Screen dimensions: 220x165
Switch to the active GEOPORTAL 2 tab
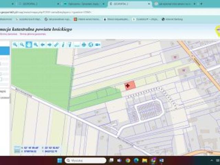[130, 4]
